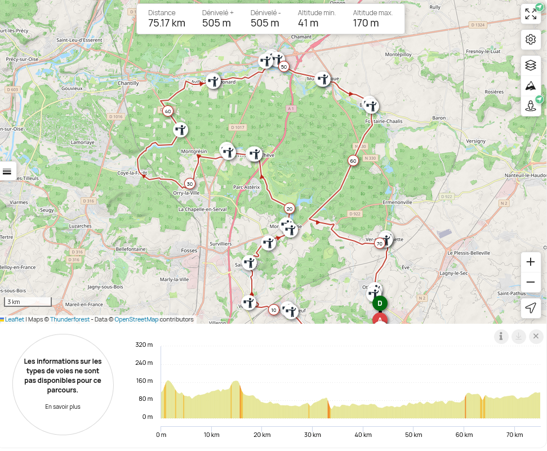Close the elevation profile panel
The image size is (547, 451).
(x=536, y=337)
